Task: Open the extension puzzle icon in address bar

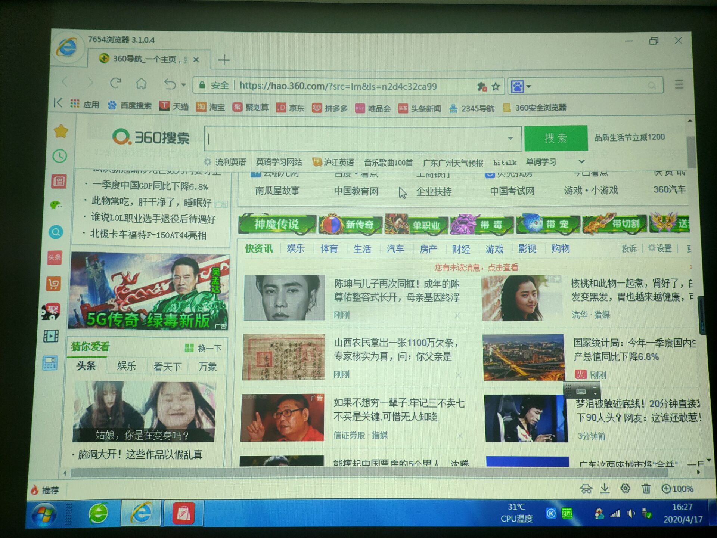Action: (x=482, y=87)
